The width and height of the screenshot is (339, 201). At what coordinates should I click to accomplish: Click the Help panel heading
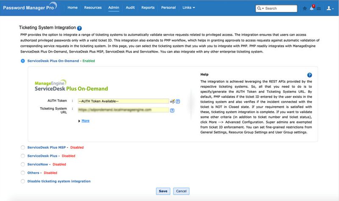204,75
